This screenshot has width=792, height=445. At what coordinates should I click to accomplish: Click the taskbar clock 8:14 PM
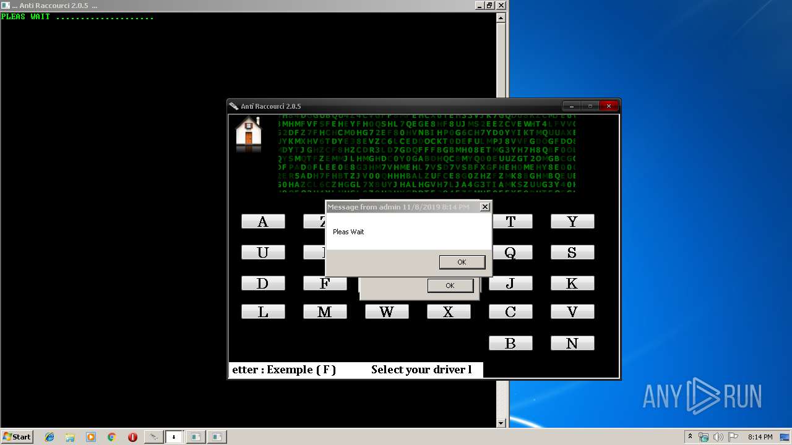click(760, 437)
